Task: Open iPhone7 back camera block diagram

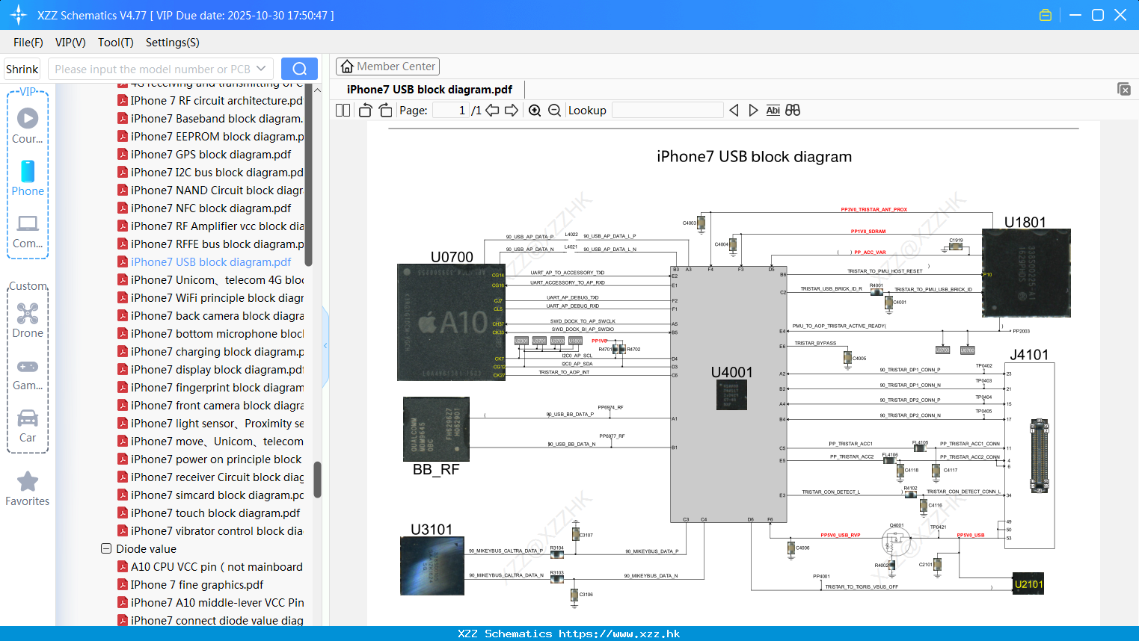Action: (210, 316)
